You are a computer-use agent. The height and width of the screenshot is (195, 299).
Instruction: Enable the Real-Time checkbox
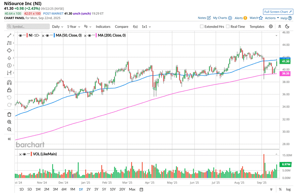point(228,26)
